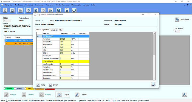Click the Digitar text label
Screen dimensions: 192x102
tap(67, 95)
